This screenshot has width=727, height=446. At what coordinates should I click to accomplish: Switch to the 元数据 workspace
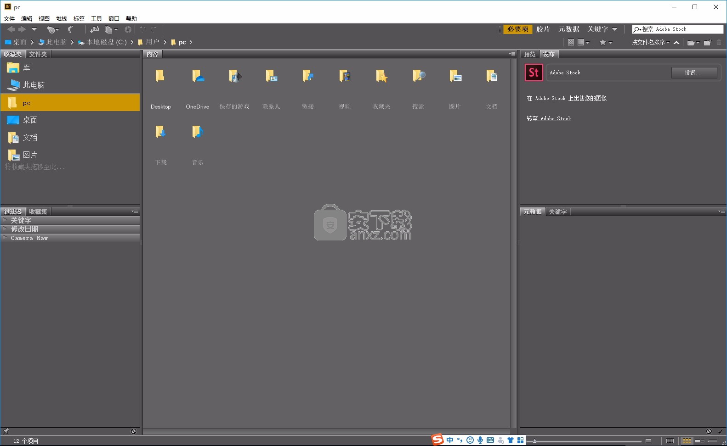569,29
